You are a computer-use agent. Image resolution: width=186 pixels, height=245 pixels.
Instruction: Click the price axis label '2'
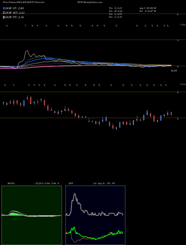pyautogui.click(x=178, y=119)
